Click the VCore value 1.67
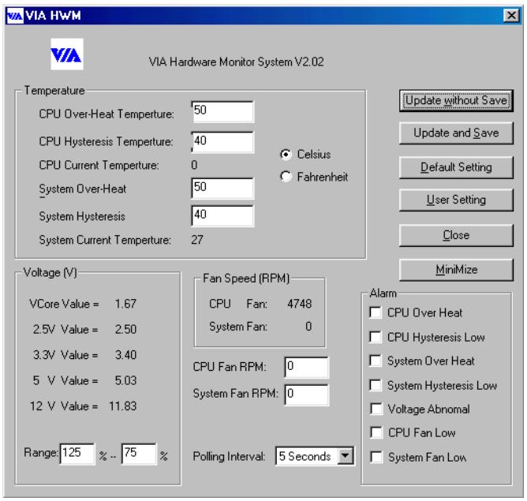The height and width of the screenshot is (501, 527). pos(125,304)
